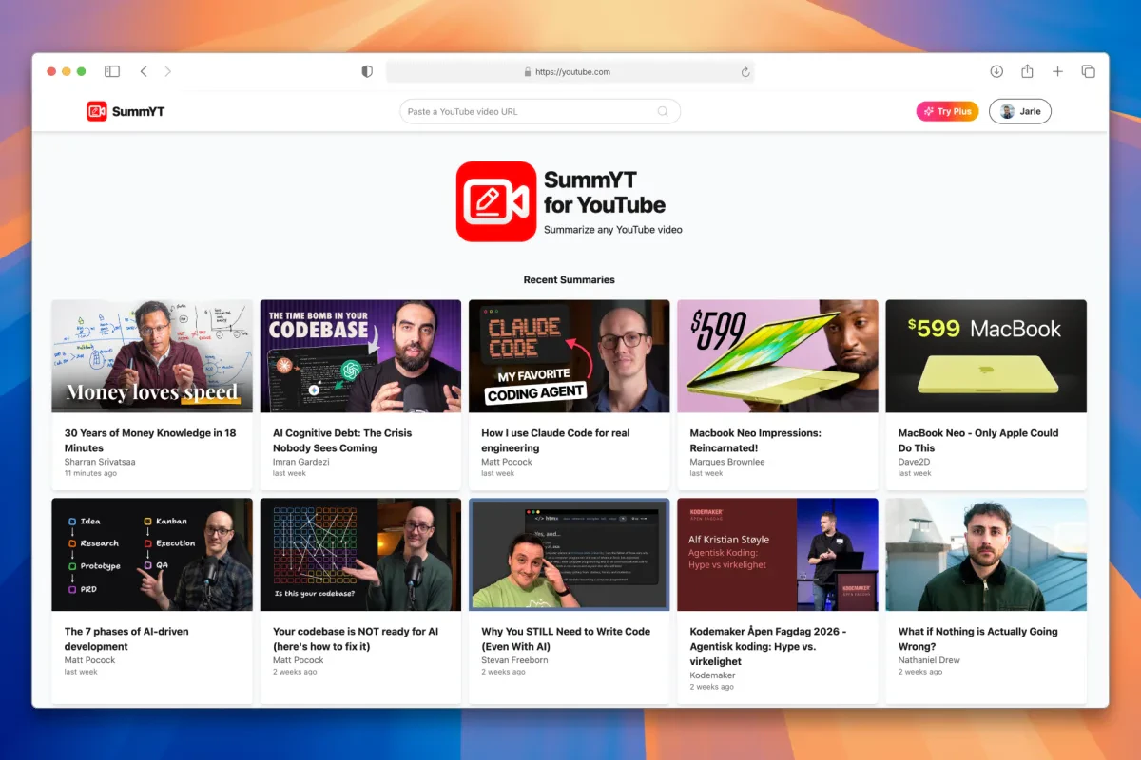This screenshot has width=1141, height=760.
Task: Reload the page with the refresh icon
Action: coord(745,71)
